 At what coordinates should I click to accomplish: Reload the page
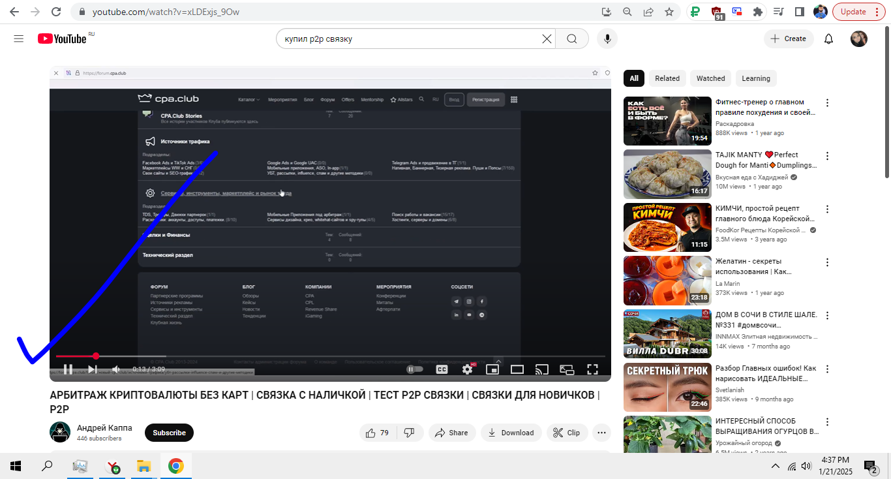click(x=56, y=12)
